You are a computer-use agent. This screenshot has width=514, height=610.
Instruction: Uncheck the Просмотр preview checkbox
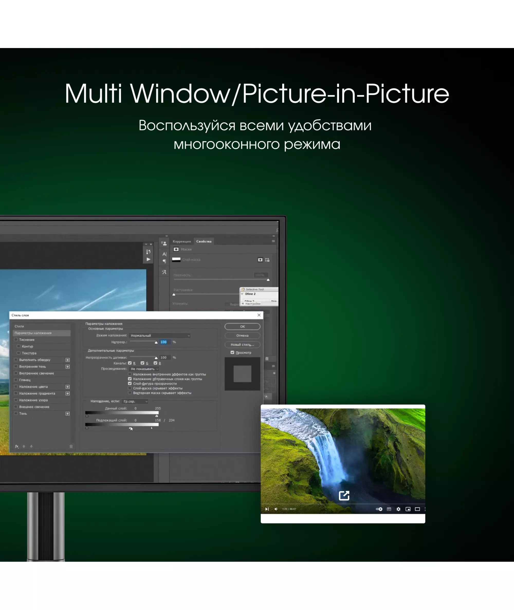tap(232, 352)
